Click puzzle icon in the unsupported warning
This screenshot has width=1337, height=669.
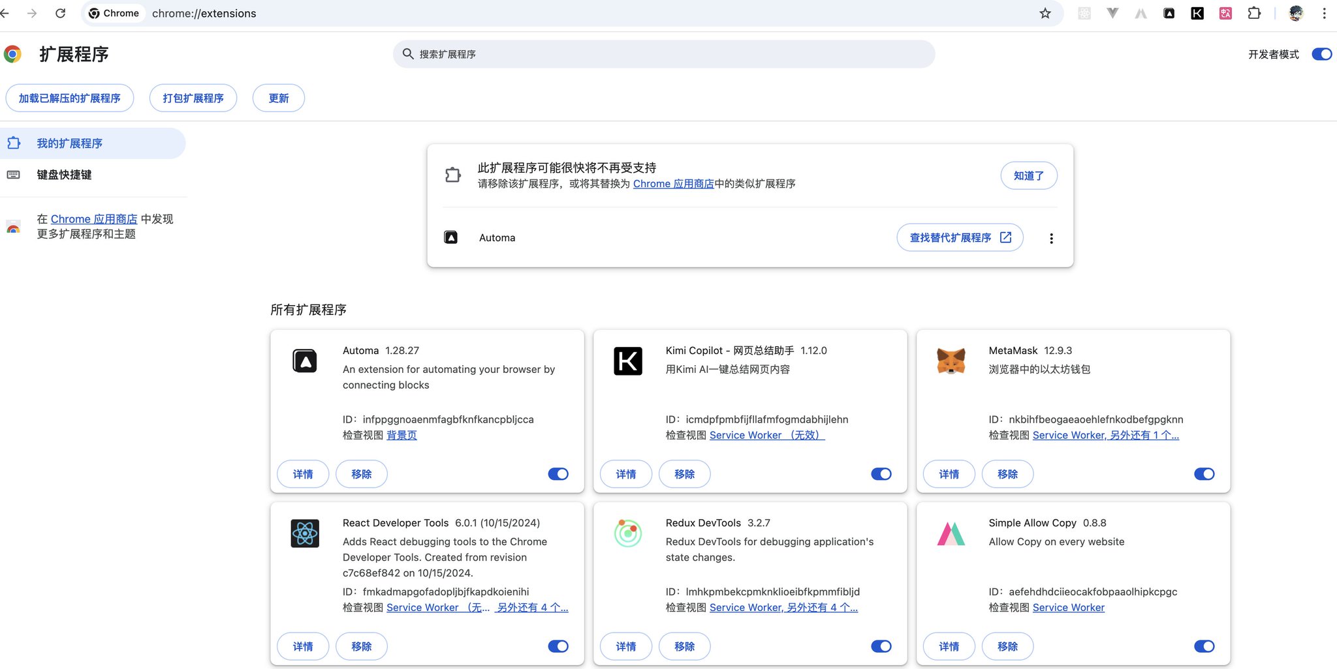(x=453, y=175)
